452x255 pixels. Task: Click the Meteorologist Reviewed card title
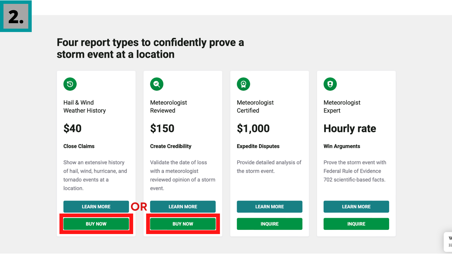click(168, 107)
